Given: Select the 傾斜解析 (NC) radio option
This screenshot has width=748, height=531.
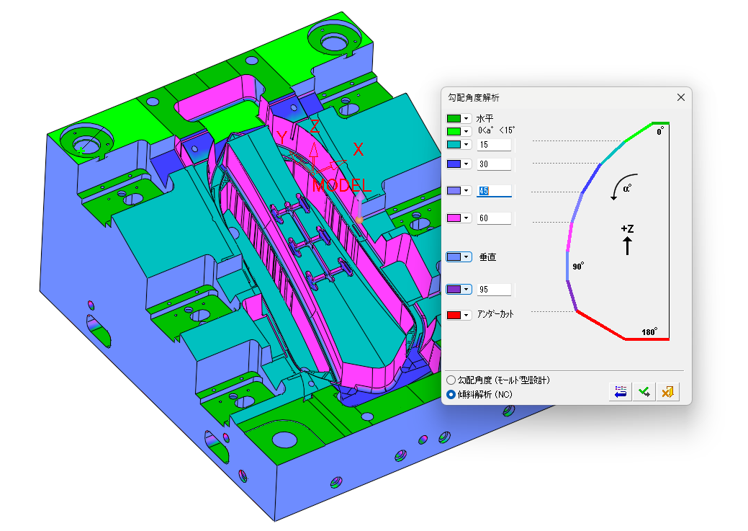Looking at the screenshot, I should click(x=451, y=394).
